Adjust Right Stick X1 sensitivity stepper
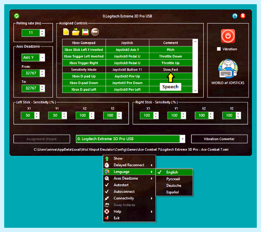Image resolution: width=261 pixels, height=232 pixels. [x=156, y=115]
